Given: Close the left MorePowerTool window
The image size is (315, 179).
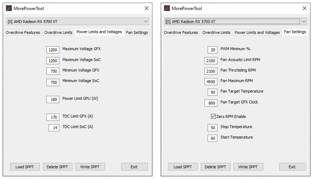Looking at the screenshot, I should [x=147, y=8].
